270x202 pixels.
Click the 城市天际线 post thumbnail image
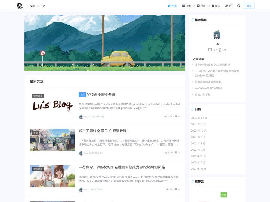tap(52, 140)
